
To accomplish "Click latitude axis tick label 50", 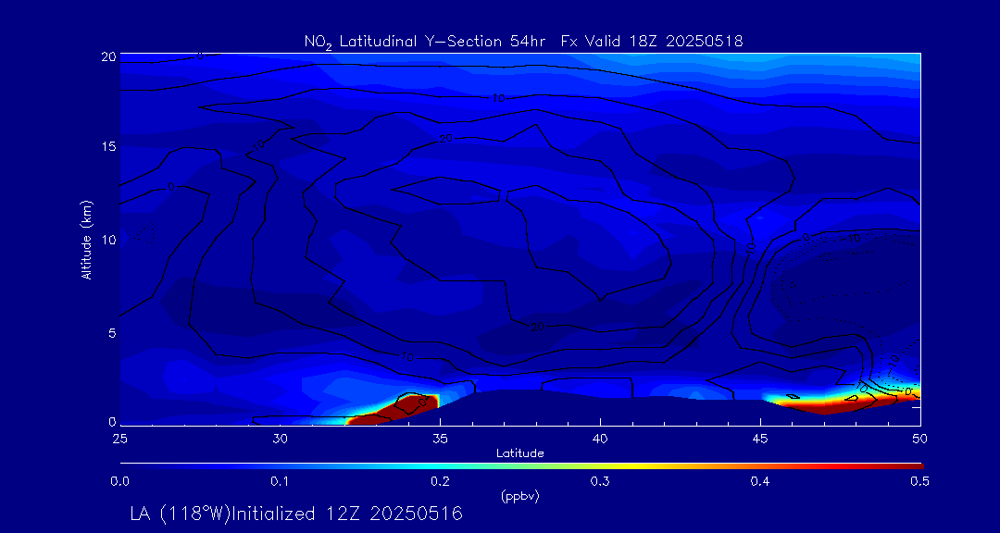I will [x=920, y=439].
